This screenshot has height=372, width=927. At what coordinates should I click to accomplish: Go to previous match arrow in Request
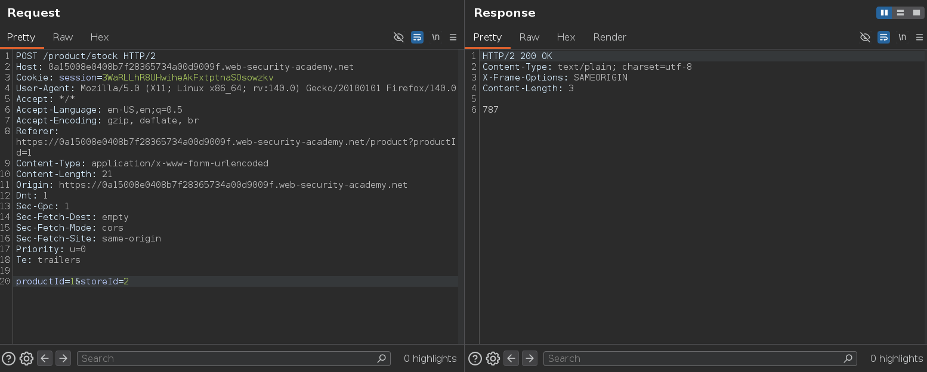click(45, 358)
